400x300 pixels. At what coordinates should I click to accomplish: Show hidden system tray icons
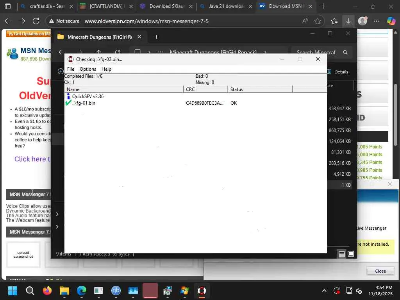[x=324, y=291]
